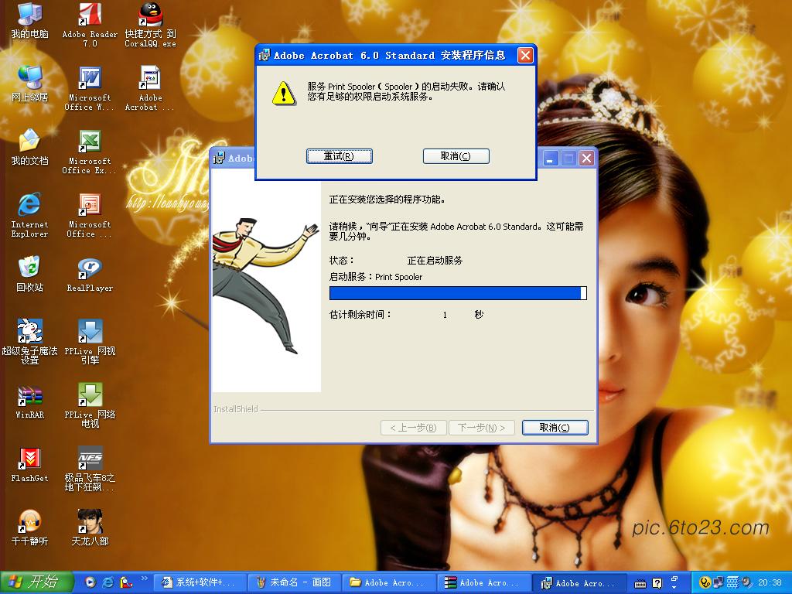Close the Adobe installer wizard window
The width and height of the screenshot is (792, 594).
click(586, 159)
